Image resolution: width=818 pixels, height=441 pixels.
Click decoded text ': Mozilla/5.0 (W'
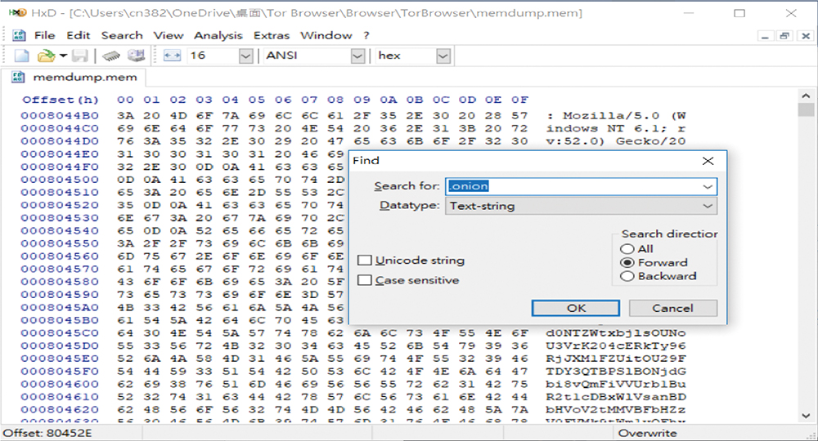[x=616, y=116]
